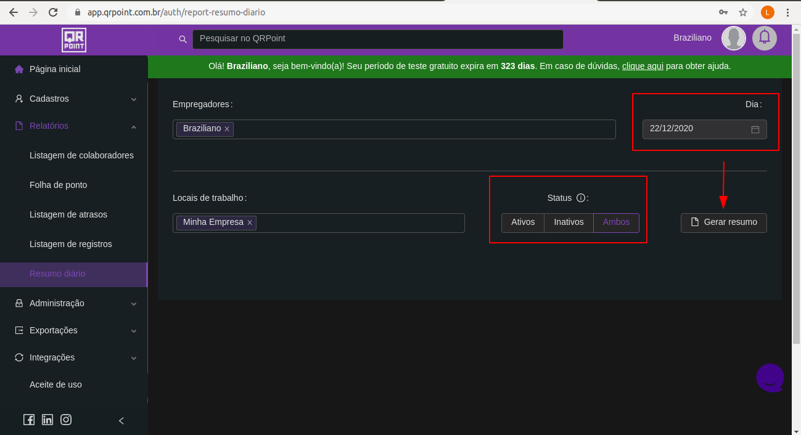The image size is (801, 435).
Task: Expand the Administração menu
Action: coord(74,303)
